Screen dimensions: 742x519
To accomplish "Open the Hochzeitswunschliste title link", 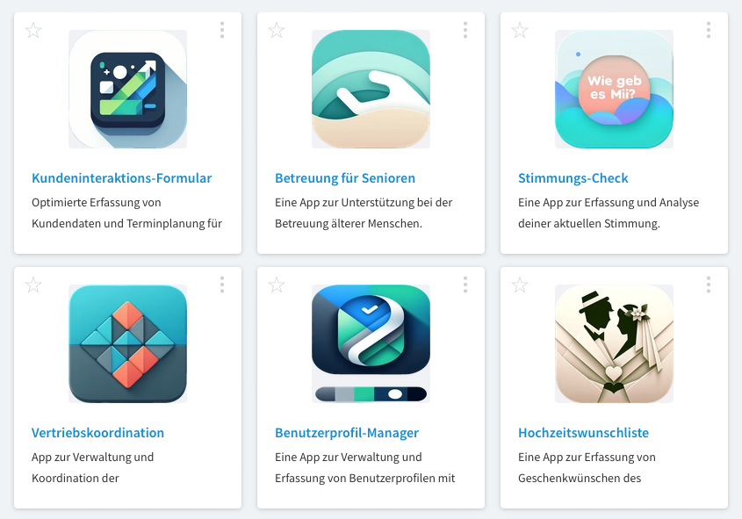I will click(583, 432).
